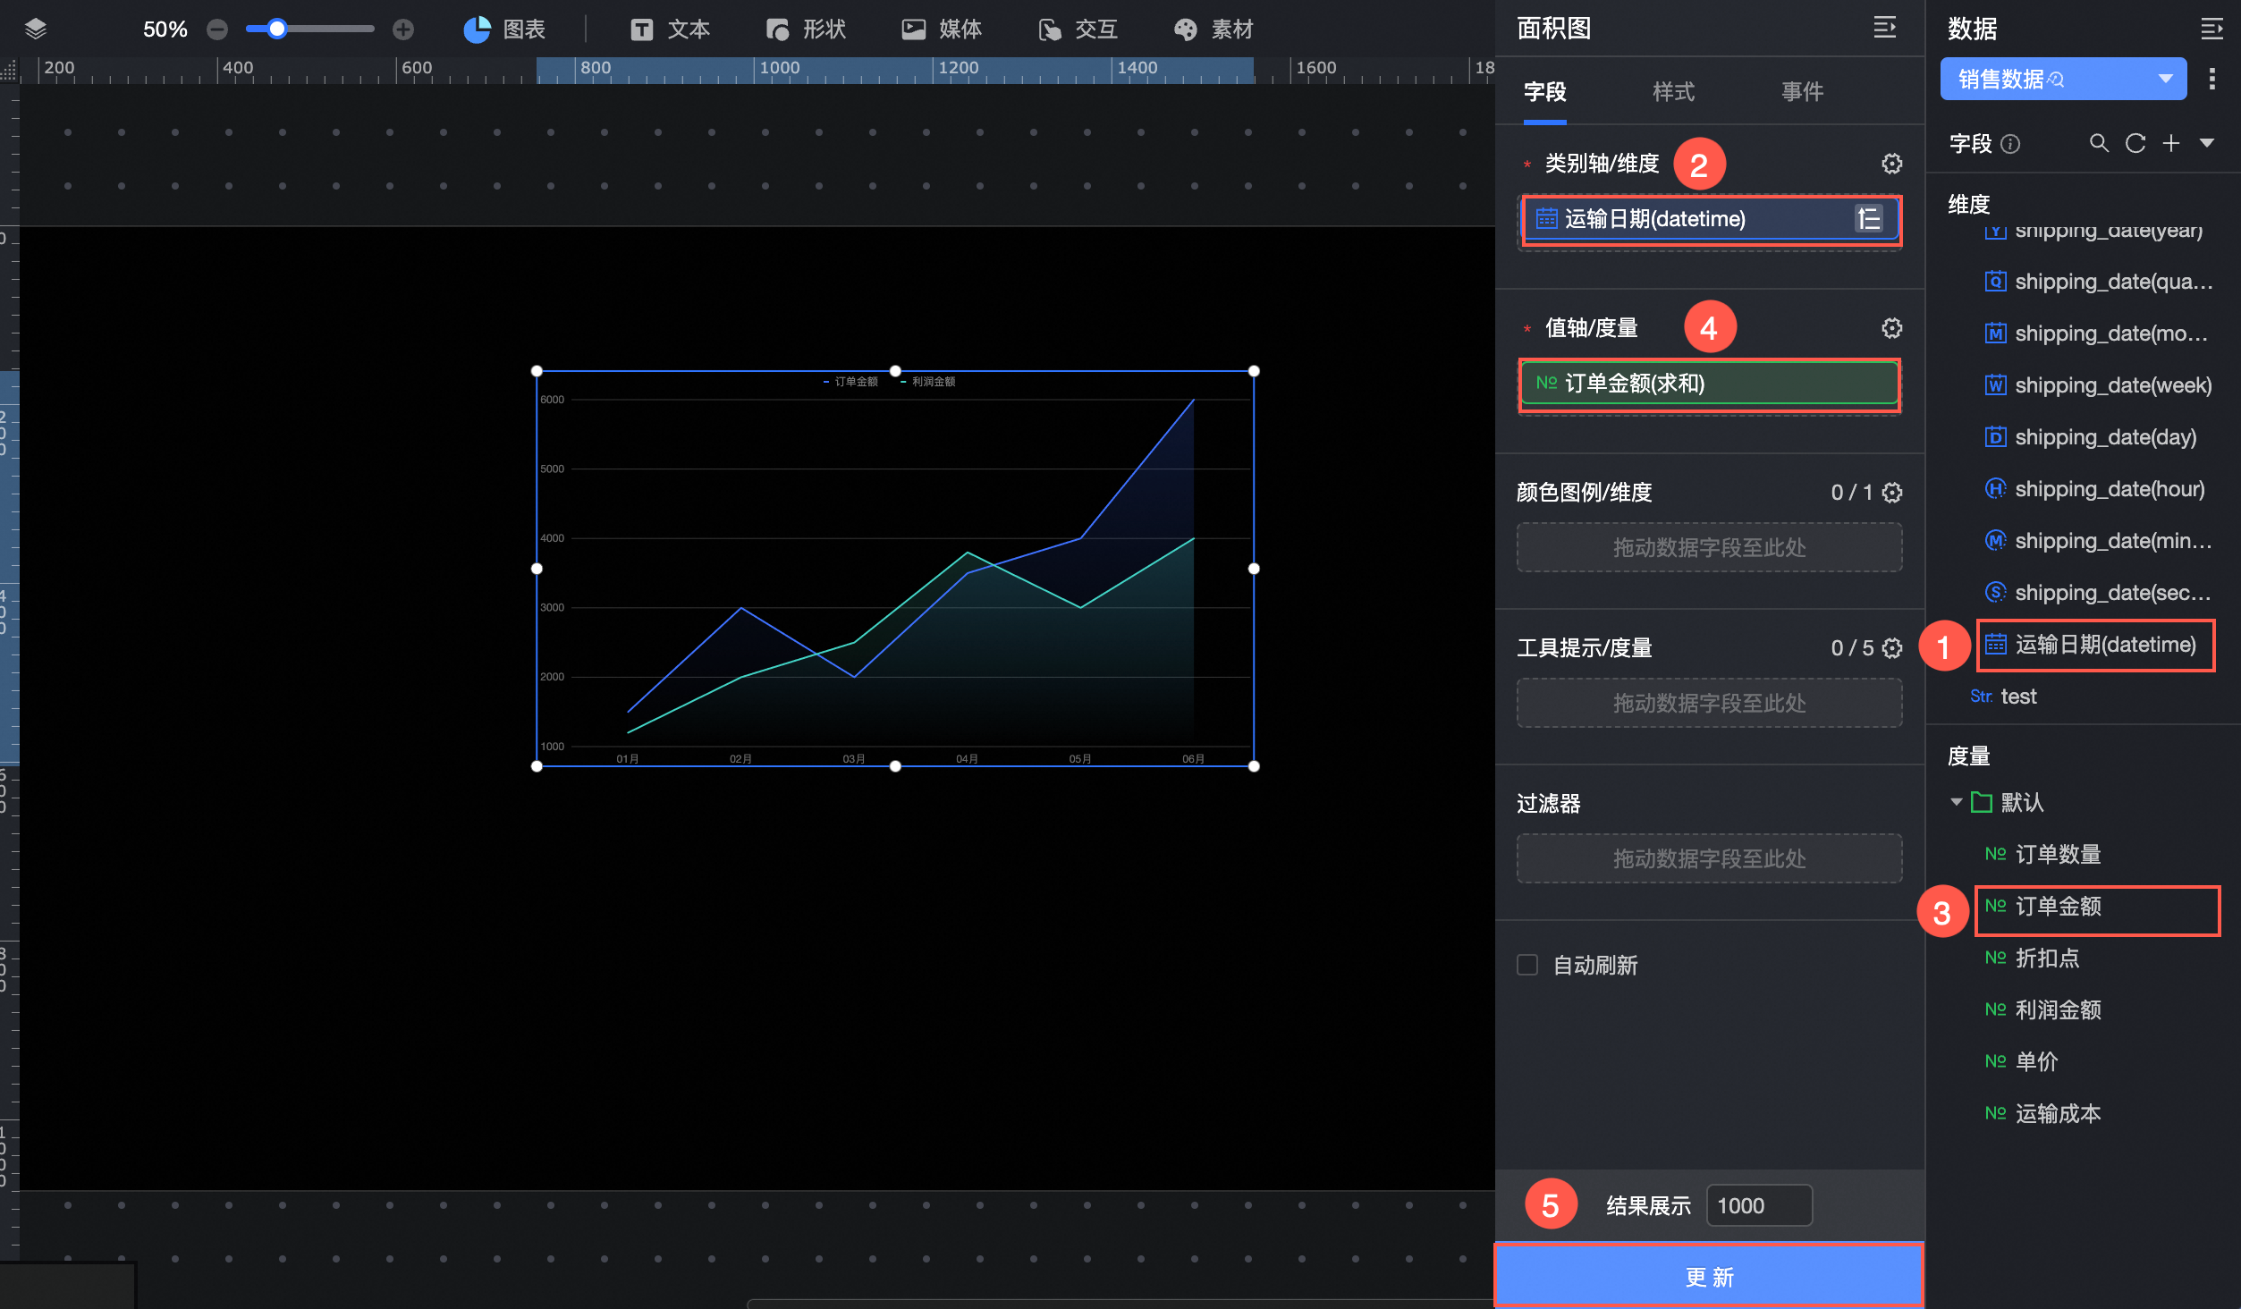Add a new field with plus icon

[2171, 143]
